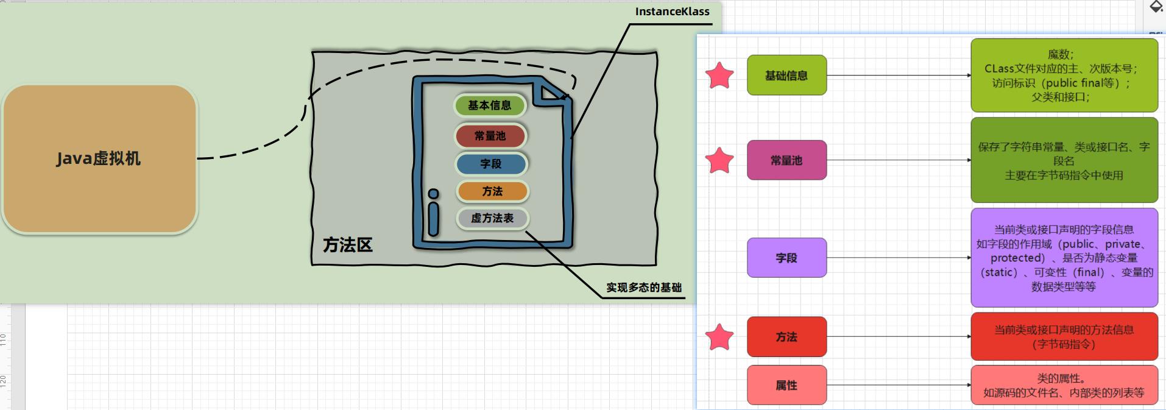Select the red 当前类或接口声明的方法信息 description box
Screen dimensions: 1166x410
point(1064,337)
